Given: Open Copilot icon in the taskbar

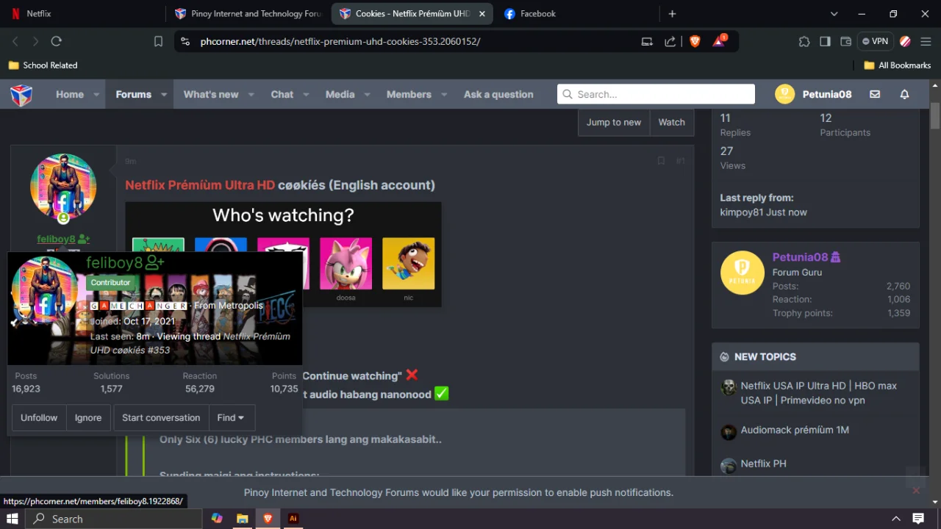Looking at the screenshot, I should point(217,519).
